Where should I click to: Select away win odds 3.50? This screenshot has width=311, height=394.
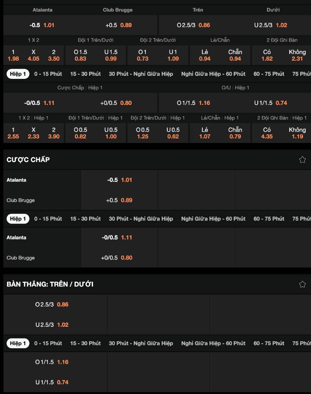[x=54, y=55]
